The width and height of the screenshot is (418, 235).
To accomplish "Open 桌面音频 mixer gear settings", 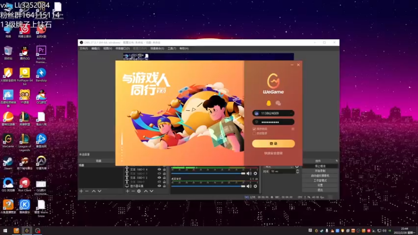I will 256,186.
